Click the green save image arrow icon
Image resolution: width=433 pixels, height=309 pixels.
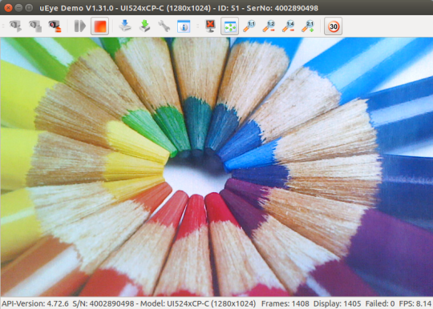coord(144,26)
